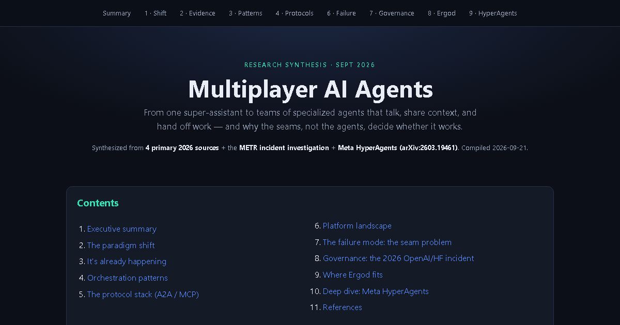This screenshot has height=325, width=620.
Task: Jump to References contents link
Action: coord(343,307)
